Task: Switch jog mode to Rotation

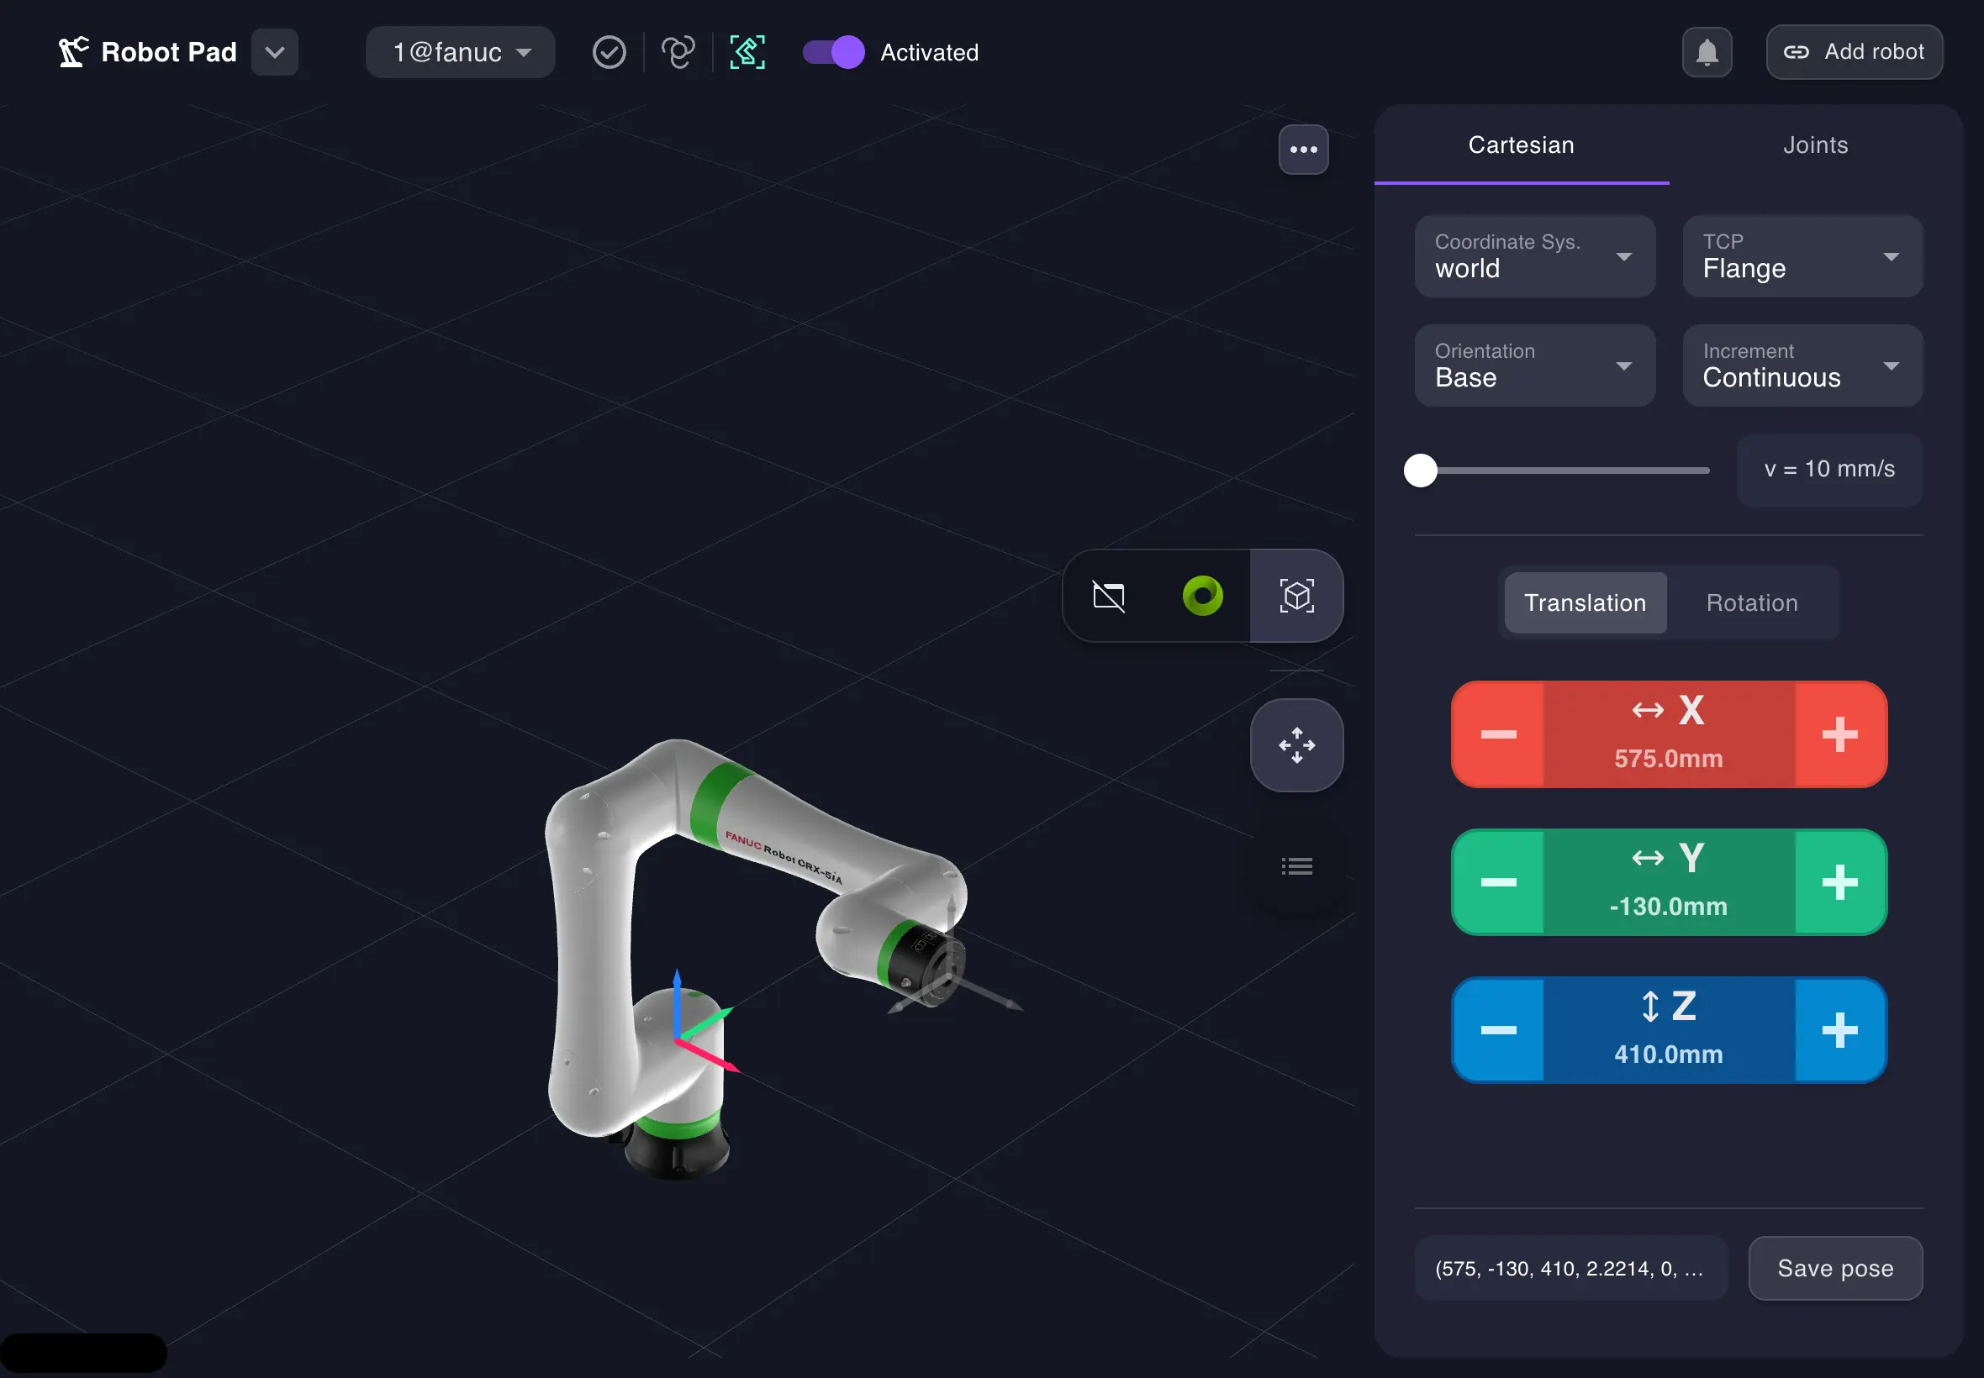Action: pyautogui.click(x=1752, y=602)
